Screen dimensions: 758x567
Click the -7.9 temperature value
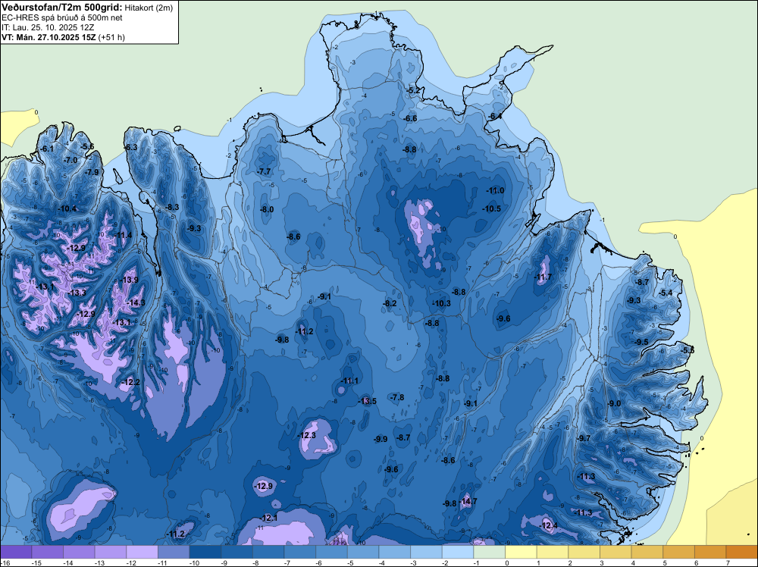[x=92, y=173]
